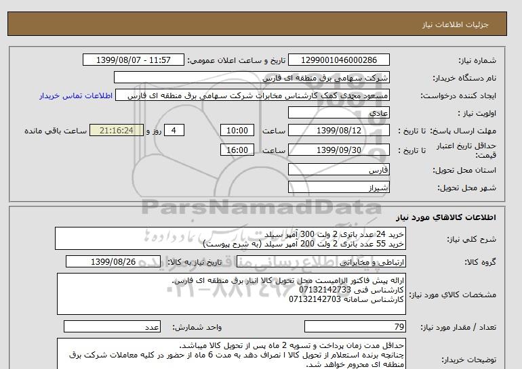
Task: Click the label گروه کالا
Action: point(481,262)
